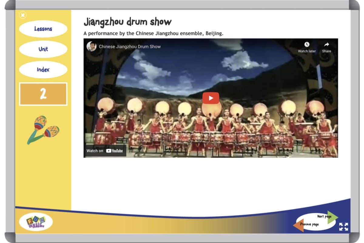Go back using orange Previous page arrow
Screen dimensions: 364x243
coord(299,225)
